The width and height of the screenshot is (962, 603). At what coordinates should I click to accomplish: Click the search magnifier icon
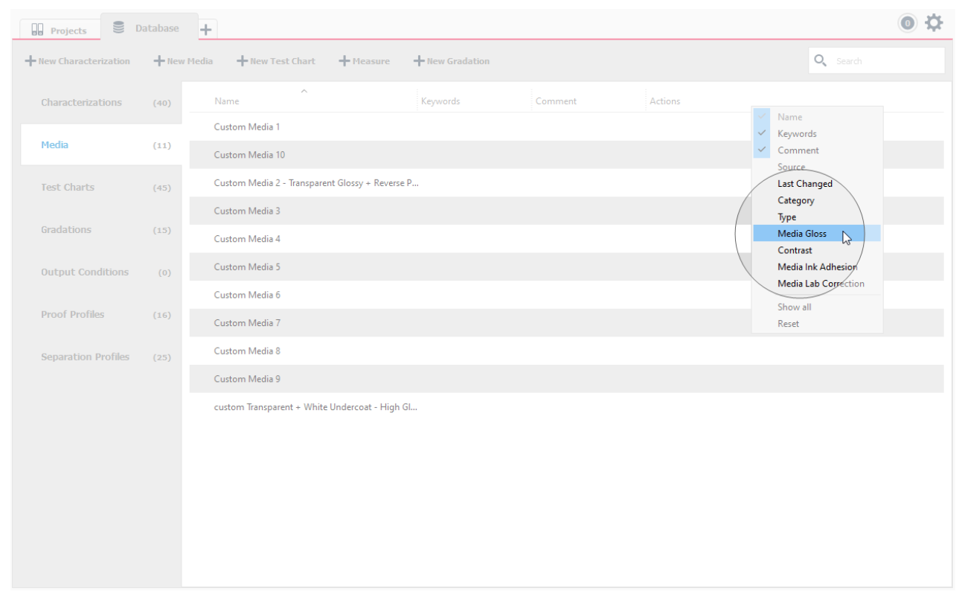point(821,60)
